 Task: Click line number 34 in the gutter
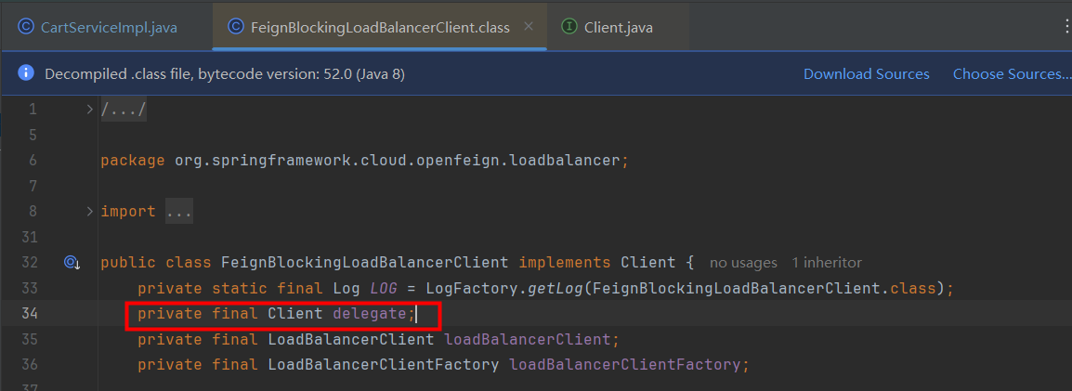(33, 314)
